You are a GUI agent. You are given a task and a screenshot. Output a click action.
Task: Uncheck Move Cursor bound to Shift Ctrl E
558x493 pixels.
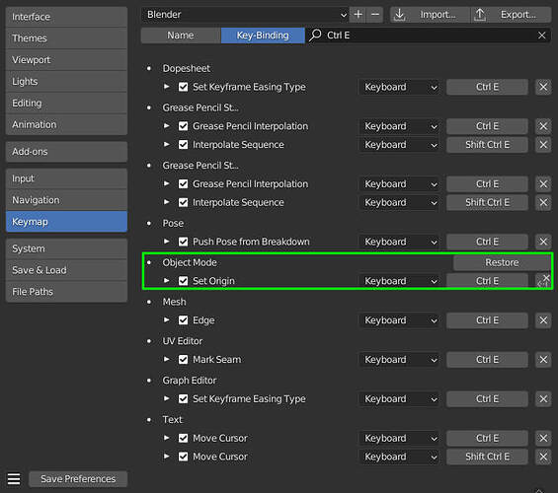click(184, 457)
